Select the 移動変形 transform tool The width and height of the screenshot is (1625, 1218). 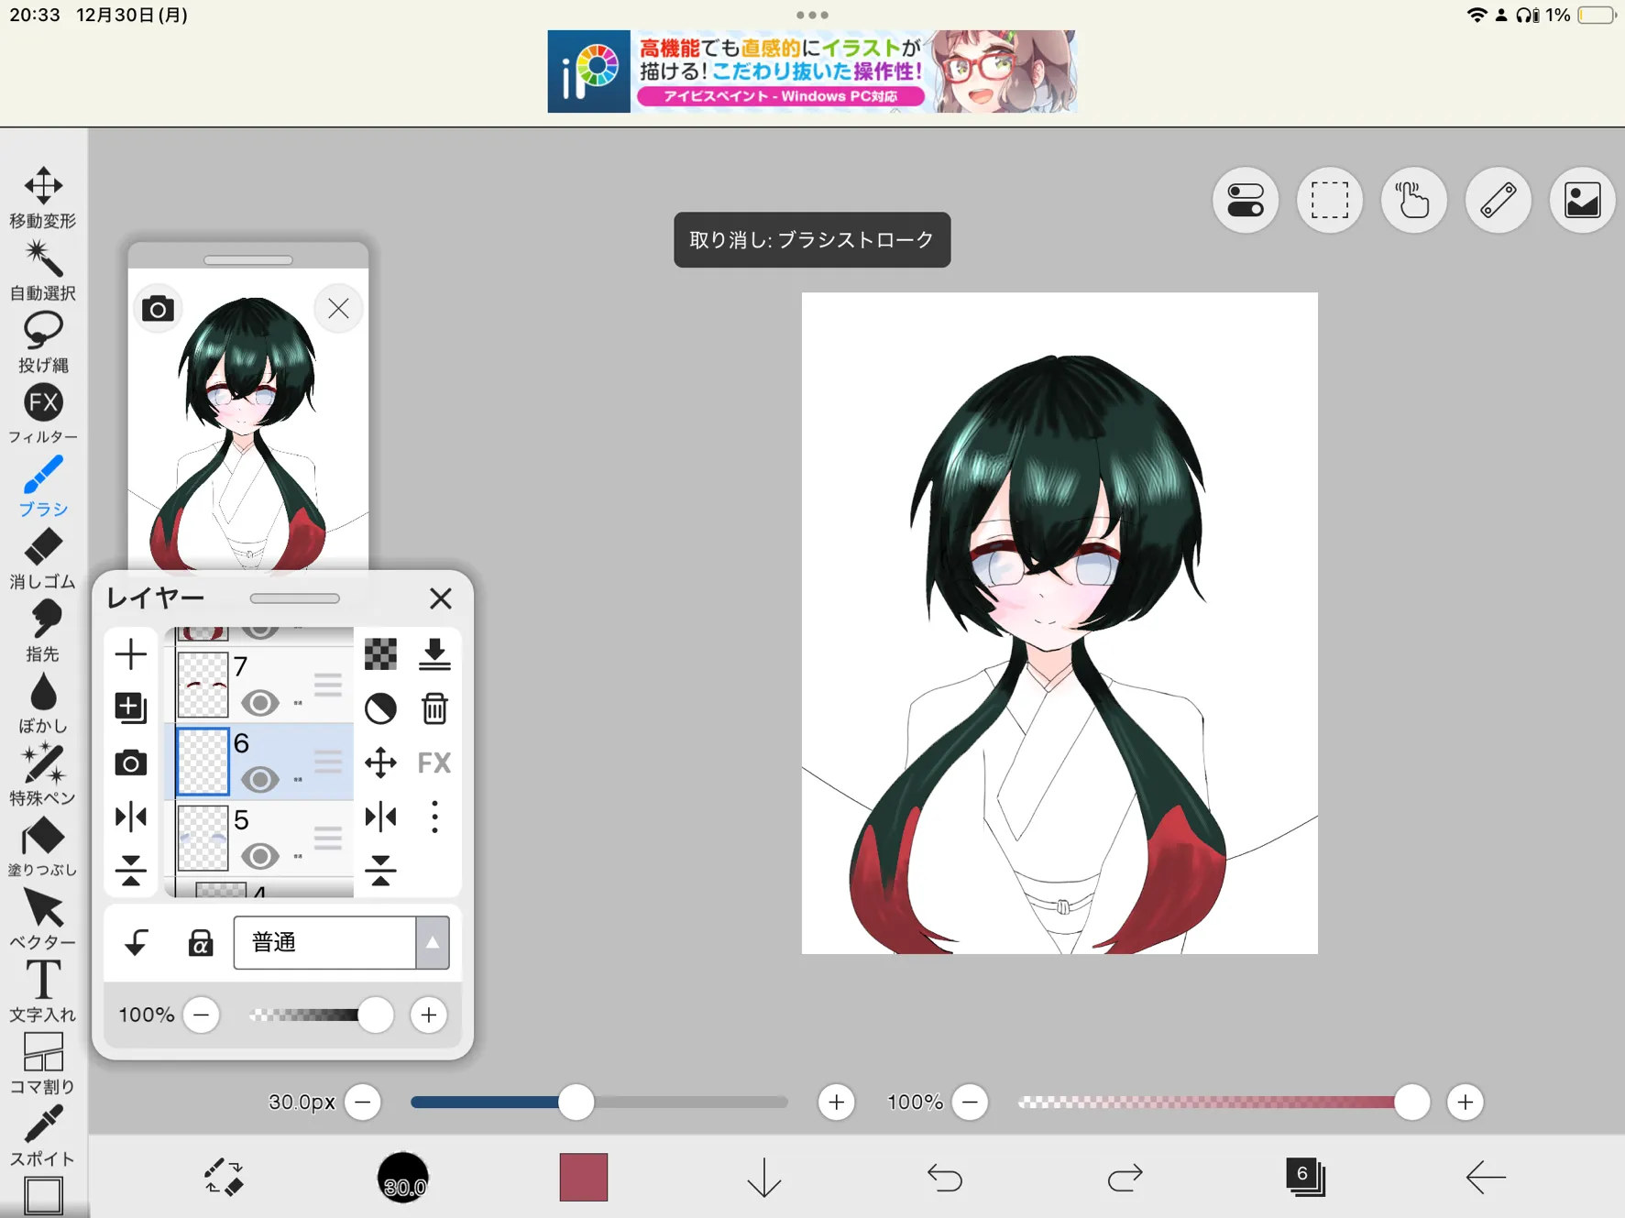click(43, 197)
